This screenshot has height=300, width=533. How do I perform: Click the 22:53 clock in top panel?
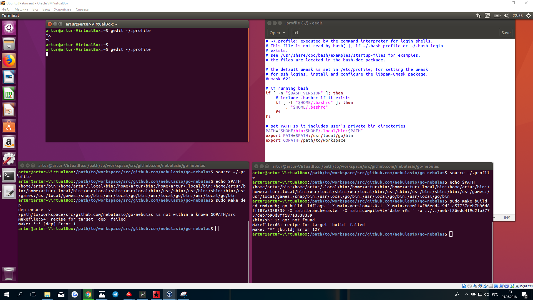[x=517, y=16]
